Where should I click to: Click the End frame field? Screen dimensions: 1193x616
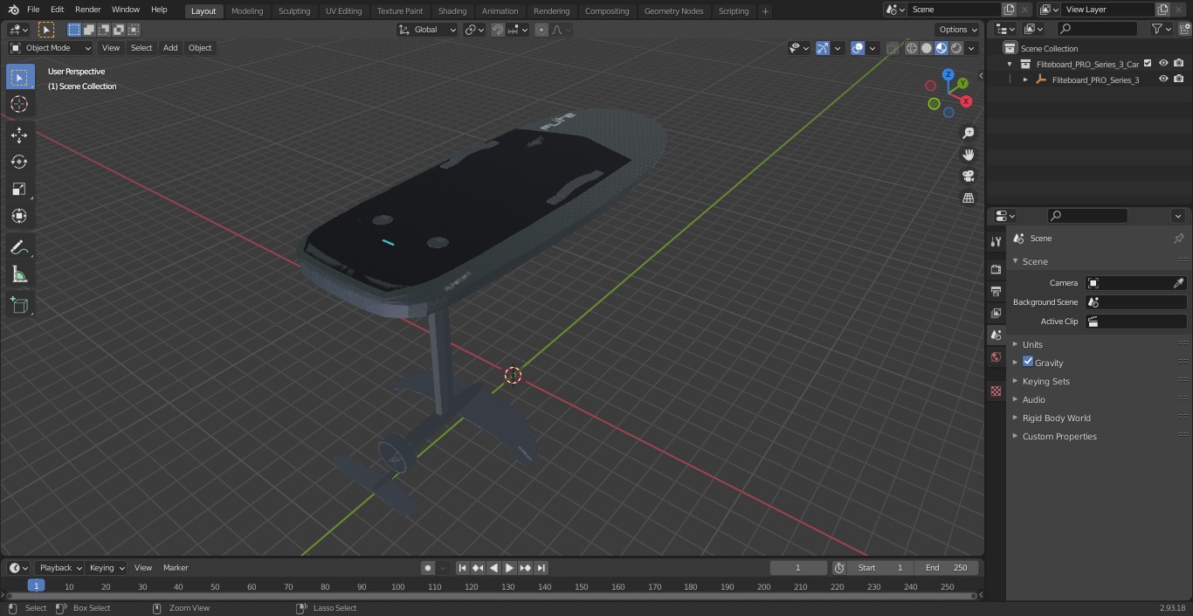[x=947, y=568]
